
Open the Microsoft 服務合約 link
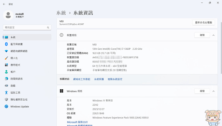77,122
